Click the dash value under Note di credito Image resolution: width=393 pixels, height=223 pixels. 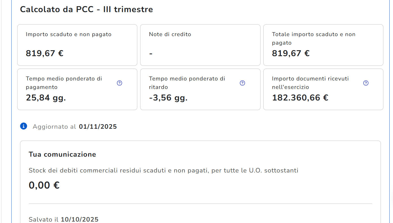click(151, 54)
